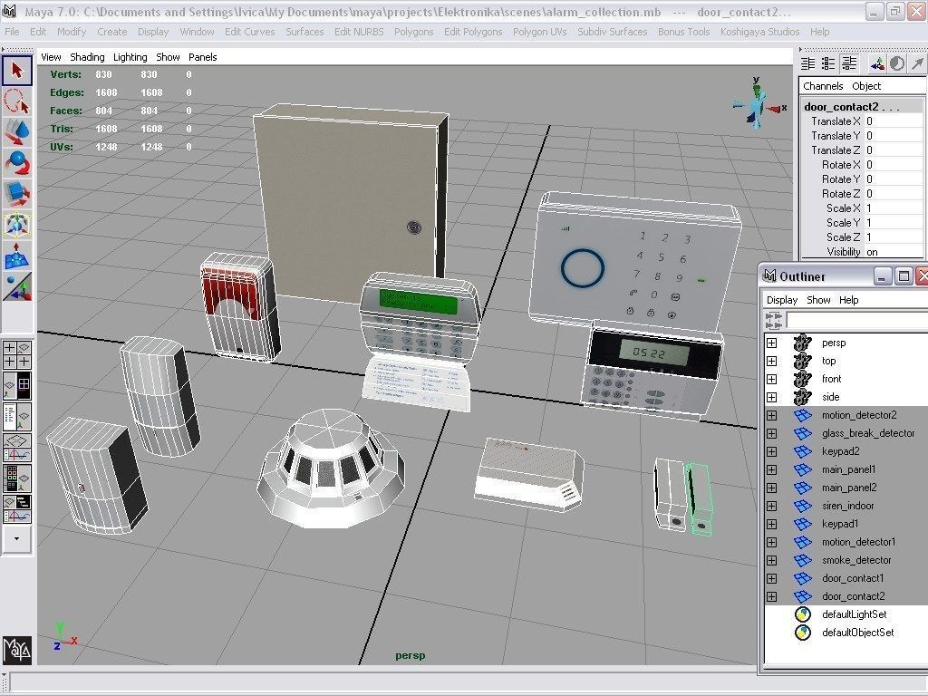Expand the keypad2 node
Screen dimensions: 928x696
(x=772, y=451)
